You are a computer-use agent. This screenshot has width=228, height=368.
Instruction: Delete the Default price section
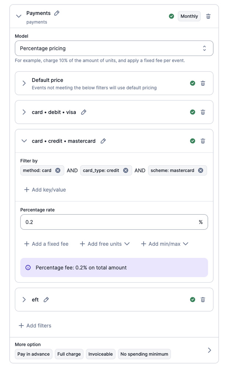[203, 83]
